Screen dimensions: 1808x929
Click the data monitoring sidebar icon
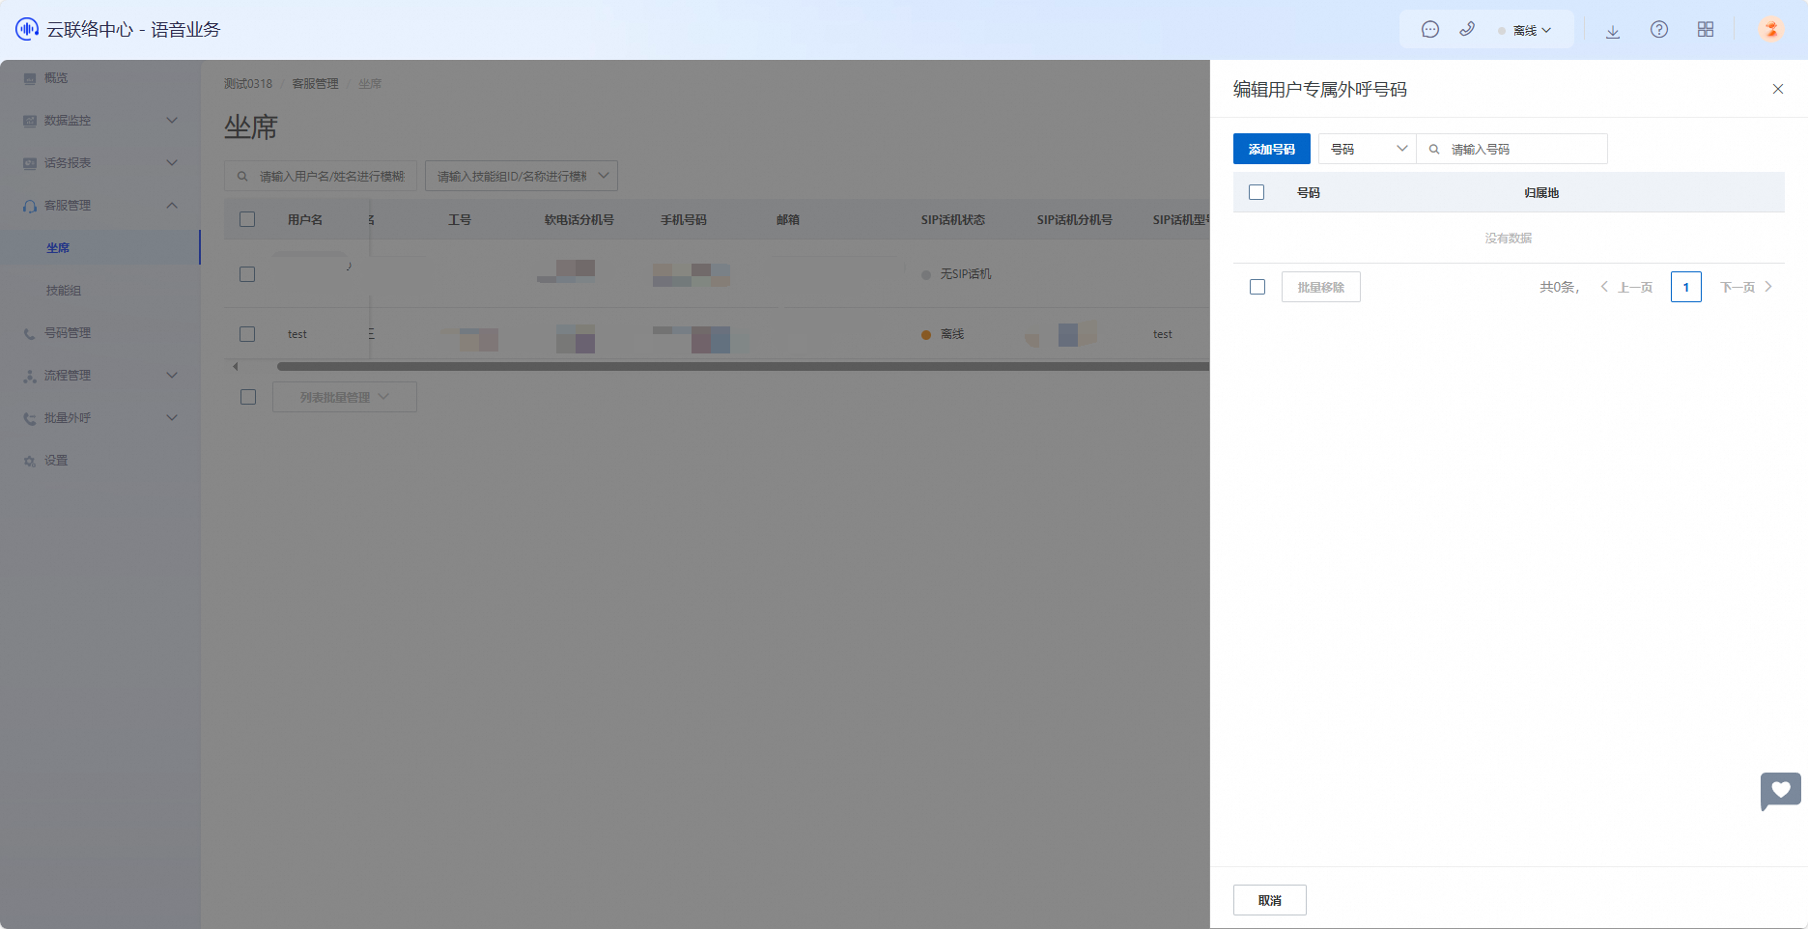pyautogui.click(x=30, y=121)
